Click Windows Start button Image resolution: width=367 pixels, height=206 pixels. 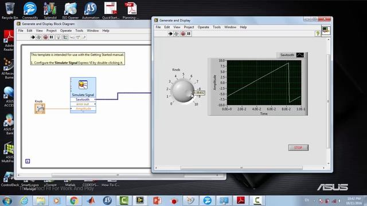[7, 201]
